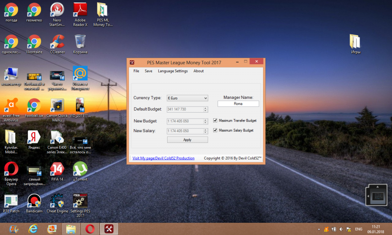Open the Opera browser from the taskbar
Screen dimensions: 392x235
pyautogui.click(x=90, y=229)
